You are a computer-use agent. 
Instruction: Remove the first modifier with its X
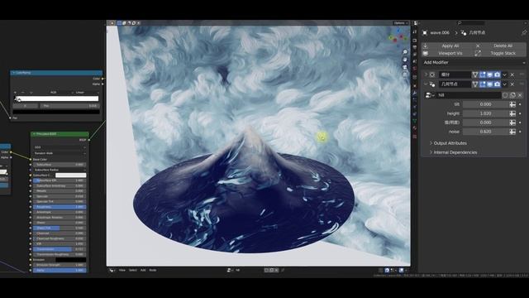[512, 74]
